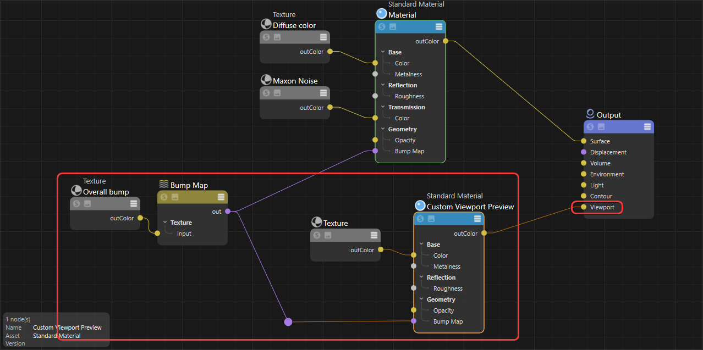Click the preview image icon on Overall bump node
The width and height of the screenshot is (703, 350).
[87, 203]
